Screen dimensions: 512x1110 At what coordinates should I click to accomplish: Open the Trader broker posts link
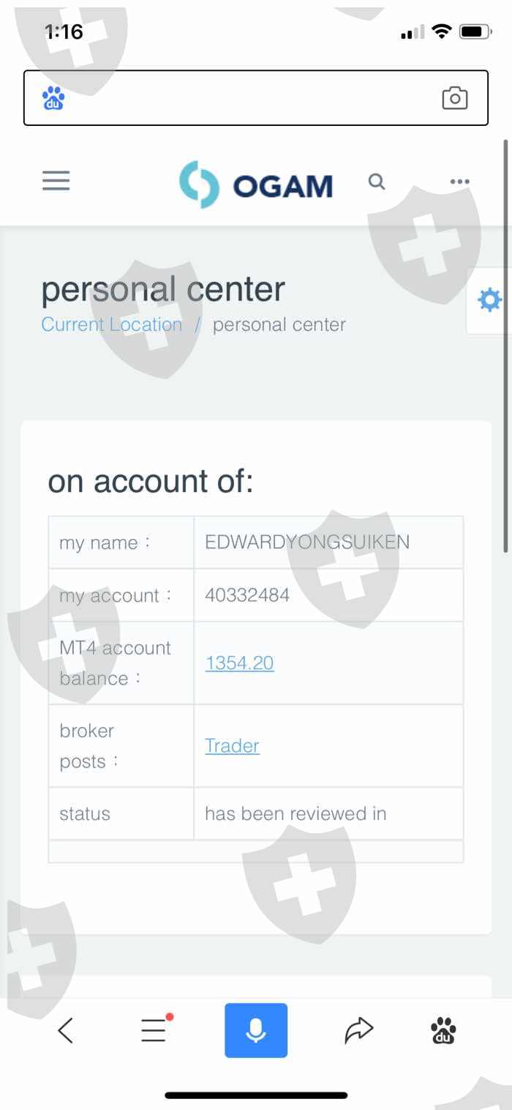click(x=232, y=746)
